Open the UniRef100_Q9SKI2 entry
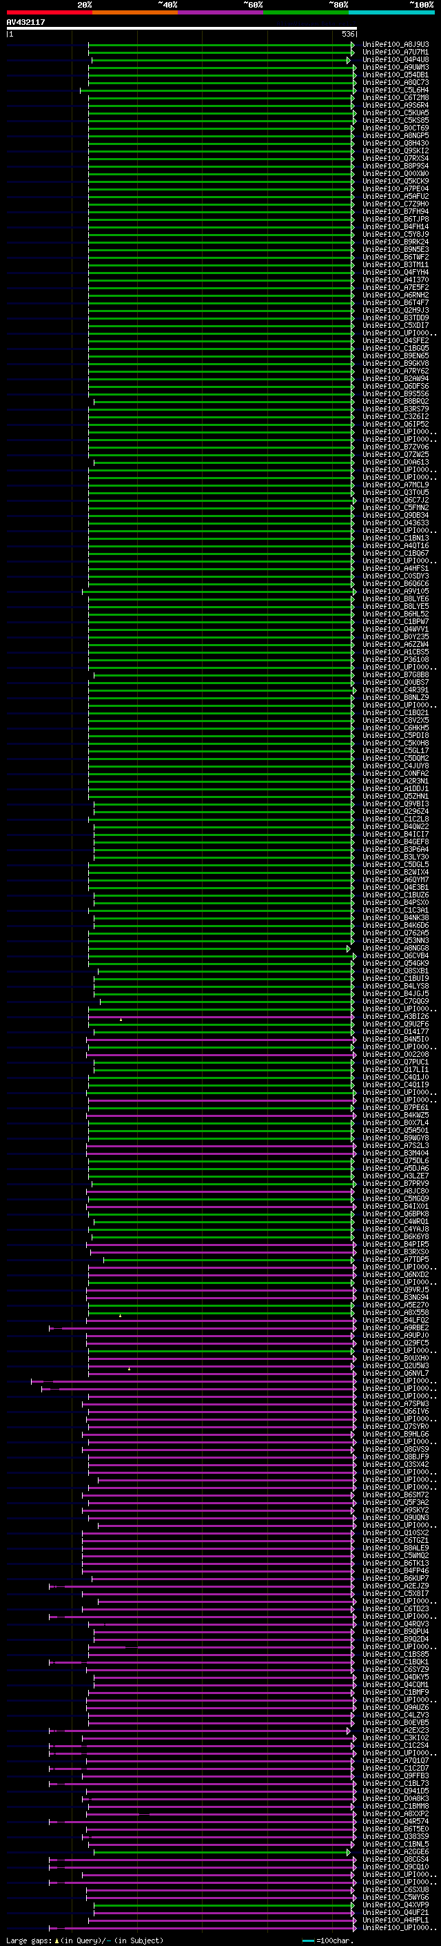Screen dimensions: 441x1946 coord(396,150)
